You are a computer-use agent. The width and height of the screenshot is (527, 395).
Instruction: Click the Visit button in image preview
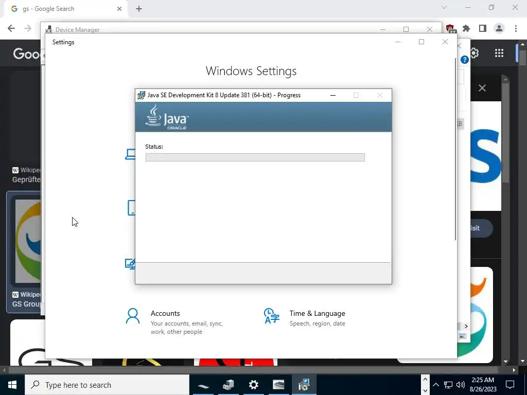coord(481,228)
